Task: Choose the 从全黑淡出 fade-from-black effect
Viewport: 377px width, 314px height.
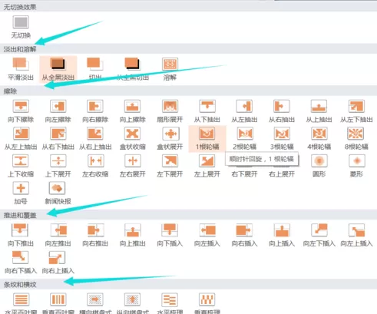Action: tap(58, 69)
